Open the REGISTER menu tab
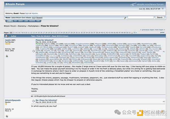 [32, 21]
